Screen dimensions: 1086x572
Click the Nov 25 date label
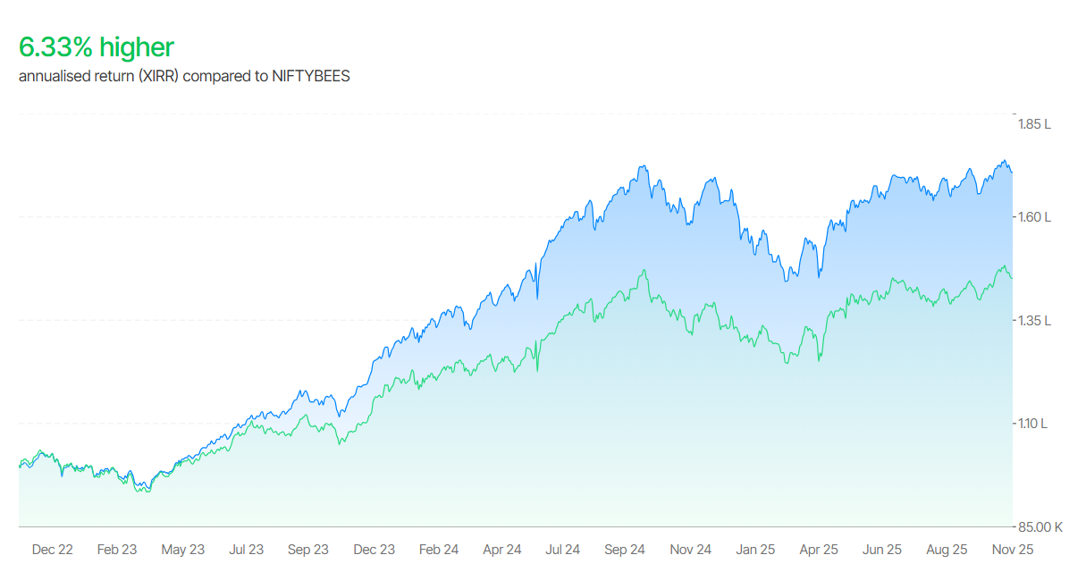1014,550
